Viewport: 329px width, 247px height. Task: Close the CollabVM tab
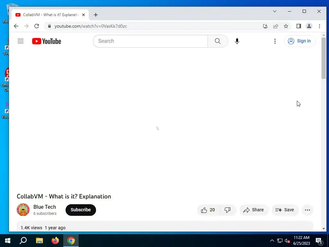84,15
